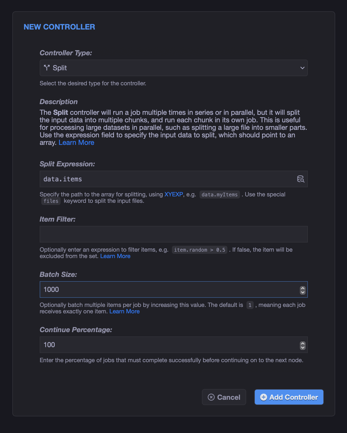Viewport: 347px width, 433px height.
Task: Open Learn More under Batch Size
Action: (124, 311)
